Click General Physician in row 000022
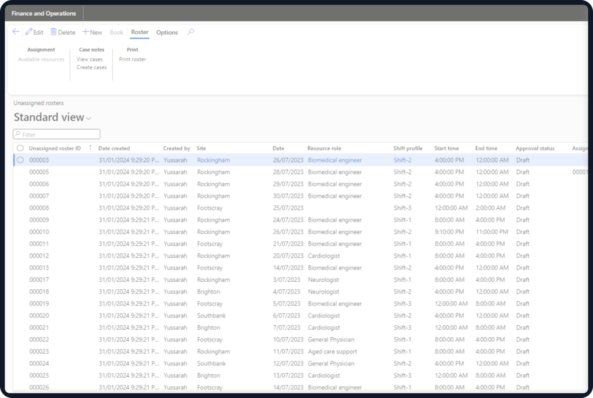The width and height of the screenshot is (593, 398). point(331,340)
